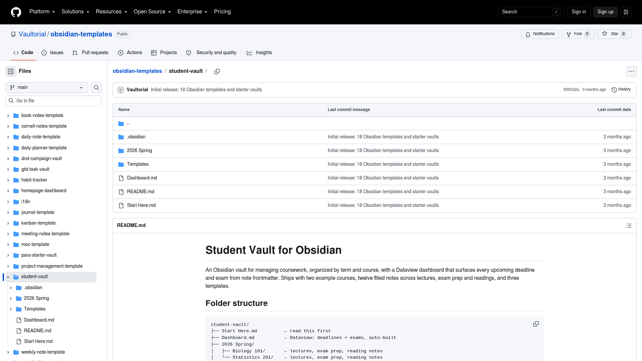Screen dimensions: 642x361
Task: Select i18n folder in file tree
Action: click(x=26, y=202)
